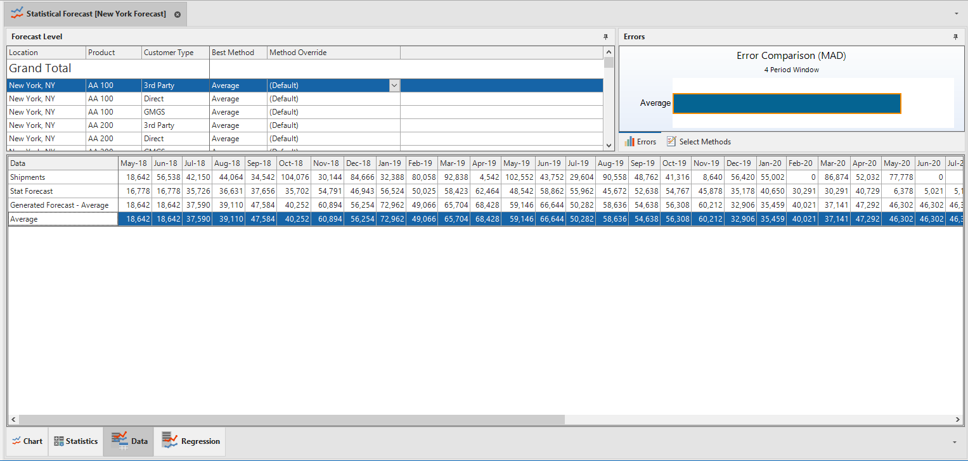Click the Jun-20 column header
The image size is (968, 461).
929,163
